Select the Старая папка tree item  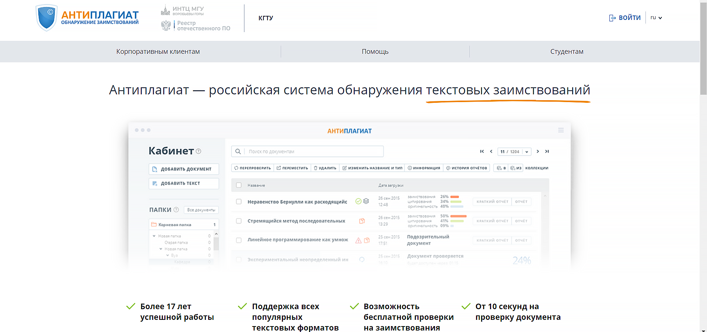point(176,242)
